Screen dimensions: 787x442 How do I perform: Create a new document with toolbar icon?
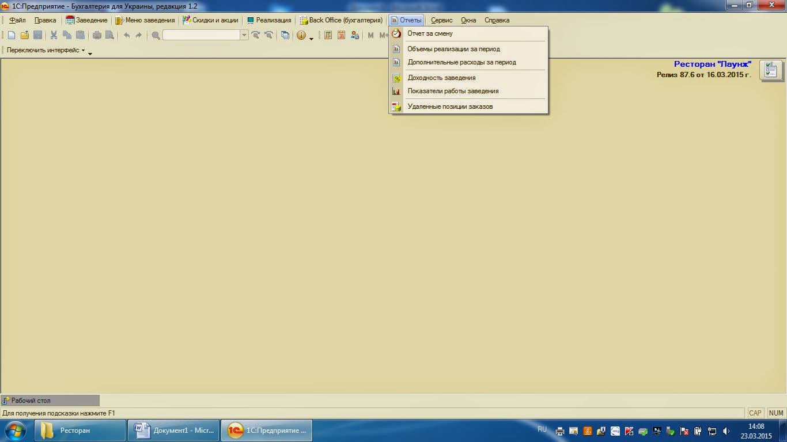coord(12,35)
